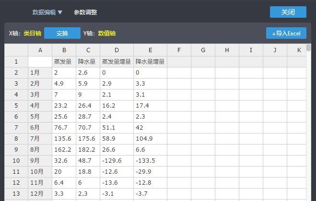This screenshot has height=201, width=316.
Task: Click the 6月 cell
Action: [40, 128]
